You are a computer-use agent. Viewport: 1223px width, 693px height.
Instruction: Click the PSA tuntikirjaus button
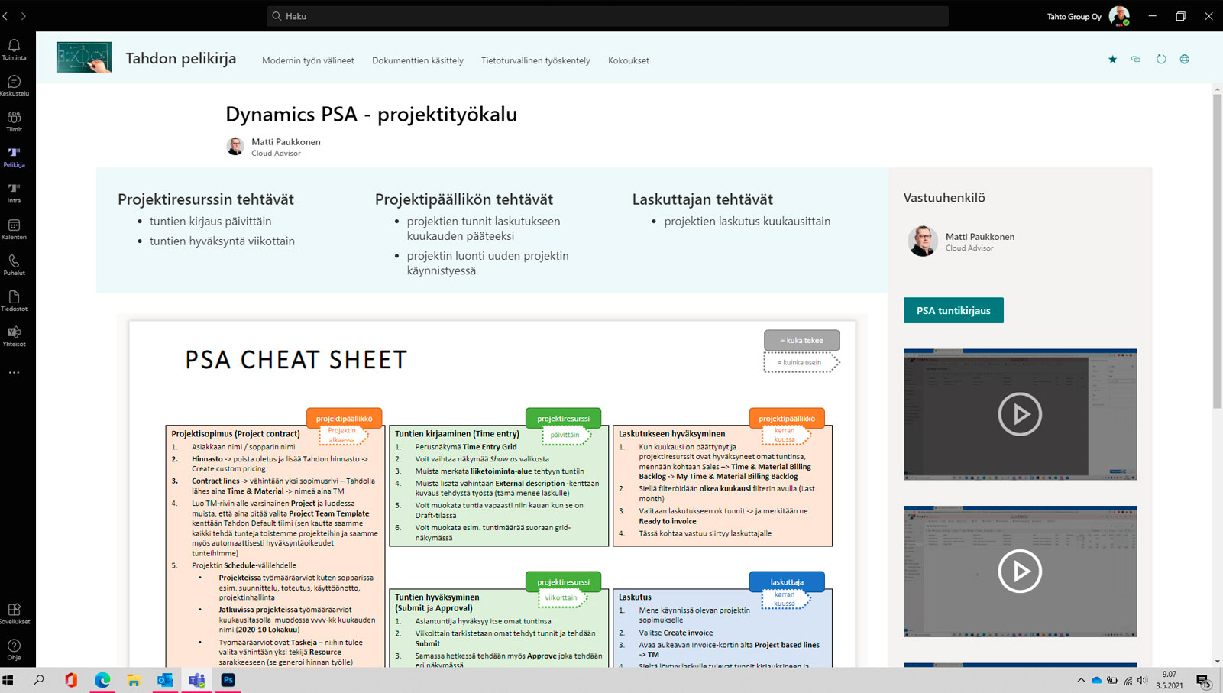[x=953, y=310]
